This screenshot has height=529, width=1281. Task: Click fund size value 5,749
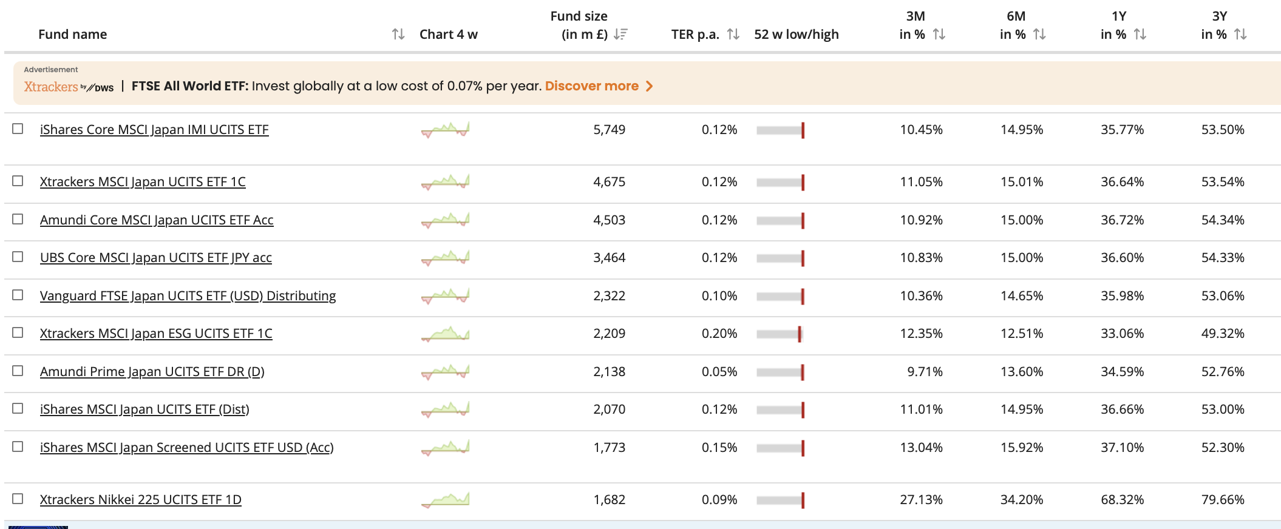coord(609,130)
